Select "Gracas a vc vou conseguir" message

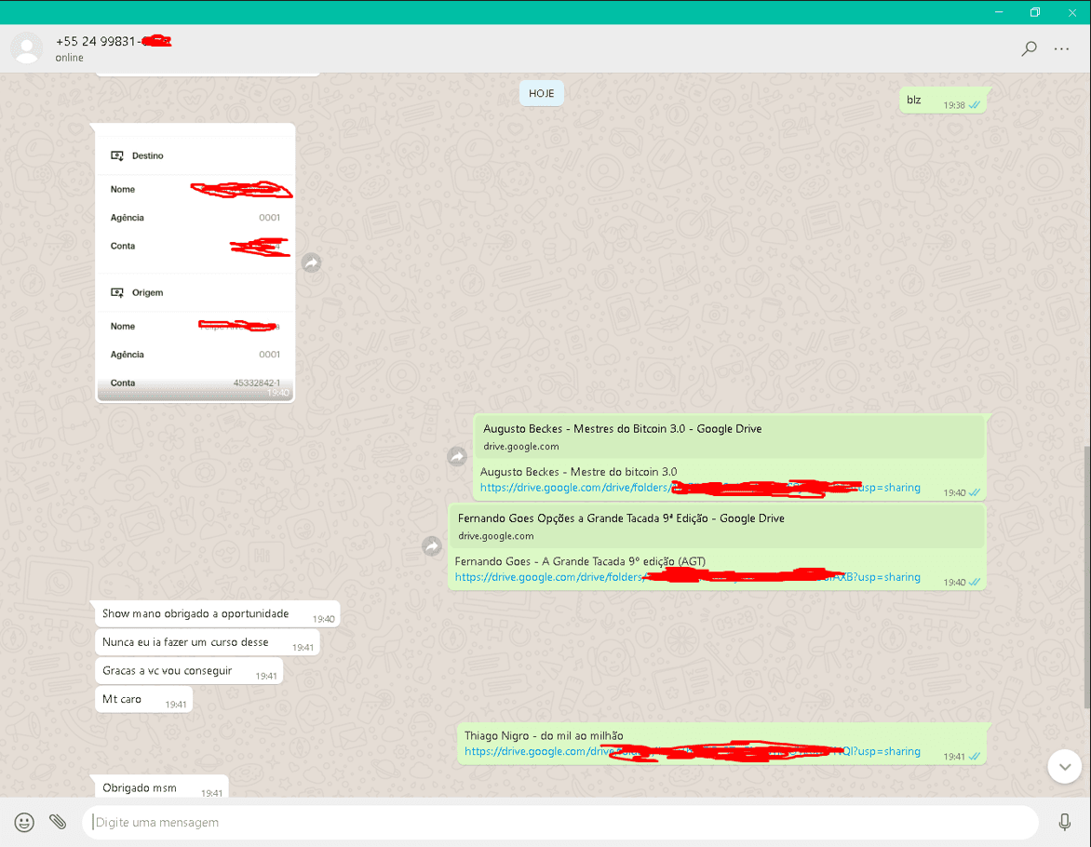pyautogui.click(x=189, y=671)
